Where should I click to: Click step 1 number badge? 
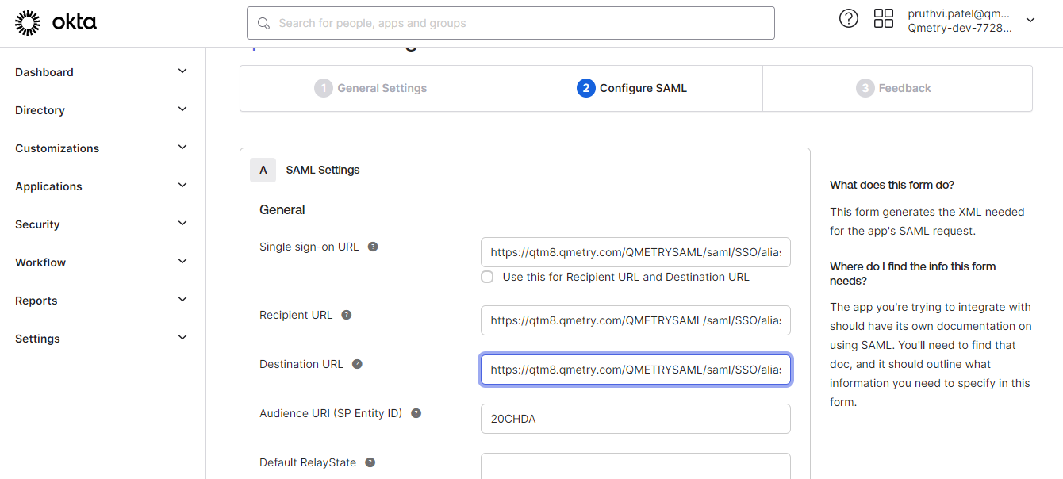tap(323, 88)
